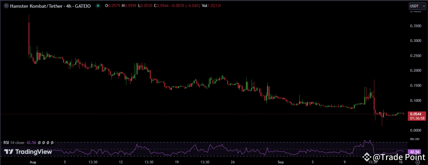Click the 12 date label on time axis
428x165 pixels.
[x=121, y=162]
